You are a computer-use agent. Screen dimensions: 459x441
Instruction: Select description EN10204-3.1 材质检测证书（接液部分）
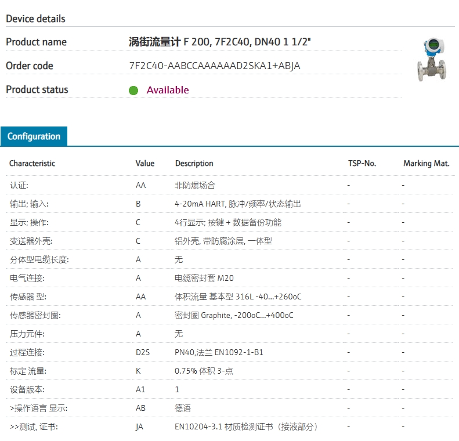tap(247, 426)
